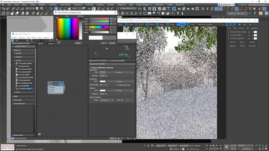
Task: Click the play animation button
Action: tap(214, 146)
